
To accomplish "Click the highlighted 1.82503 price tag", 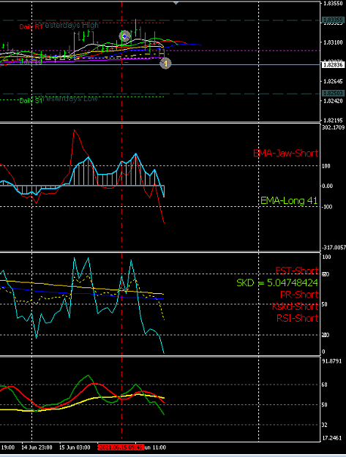I will click(333, 94).
